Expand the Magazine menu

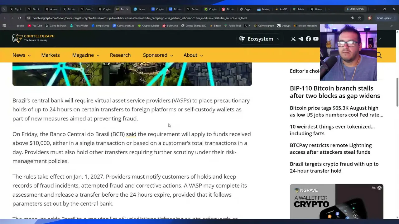tap(86, 55)
